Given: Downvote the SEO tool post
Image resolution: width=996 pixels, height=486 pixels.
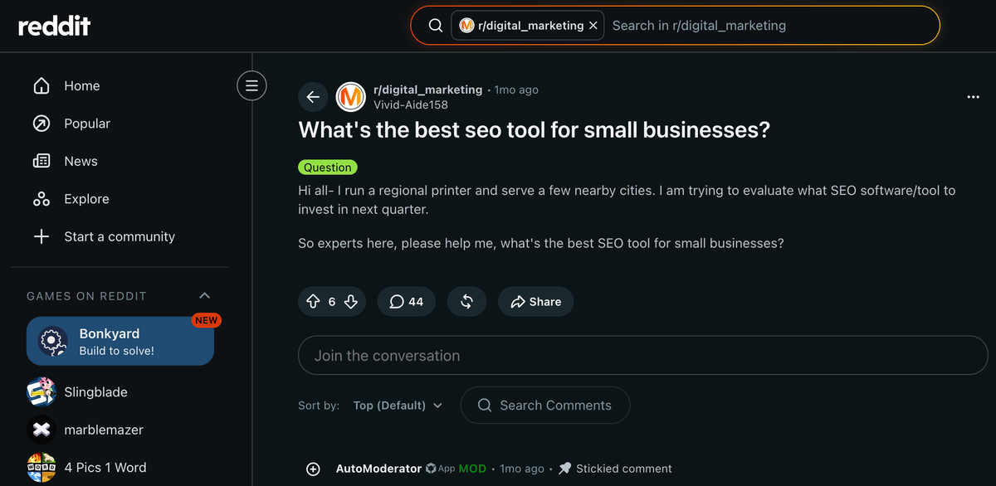Looking at the screenshot, I should coord(350,302).
